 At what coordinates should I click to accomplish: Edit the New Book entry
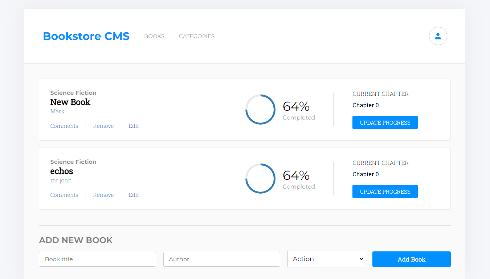point(134,126)
